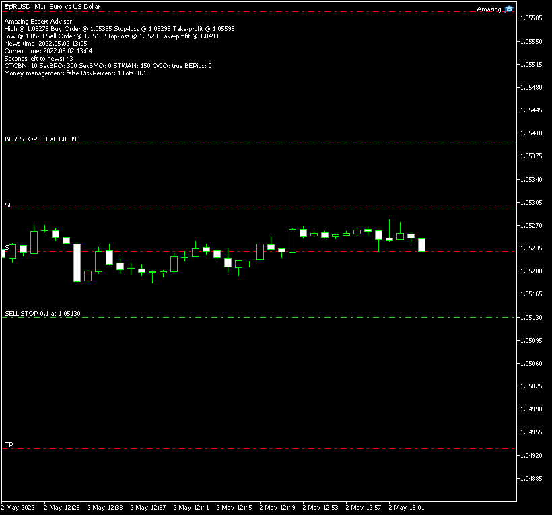Click the small icon before the EURUSD title
The height and width of the screenshot is (515, 552).
point(7,6)
